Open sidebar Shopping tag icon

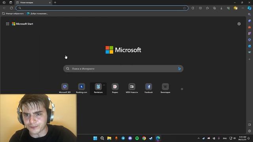click(249, 21)
